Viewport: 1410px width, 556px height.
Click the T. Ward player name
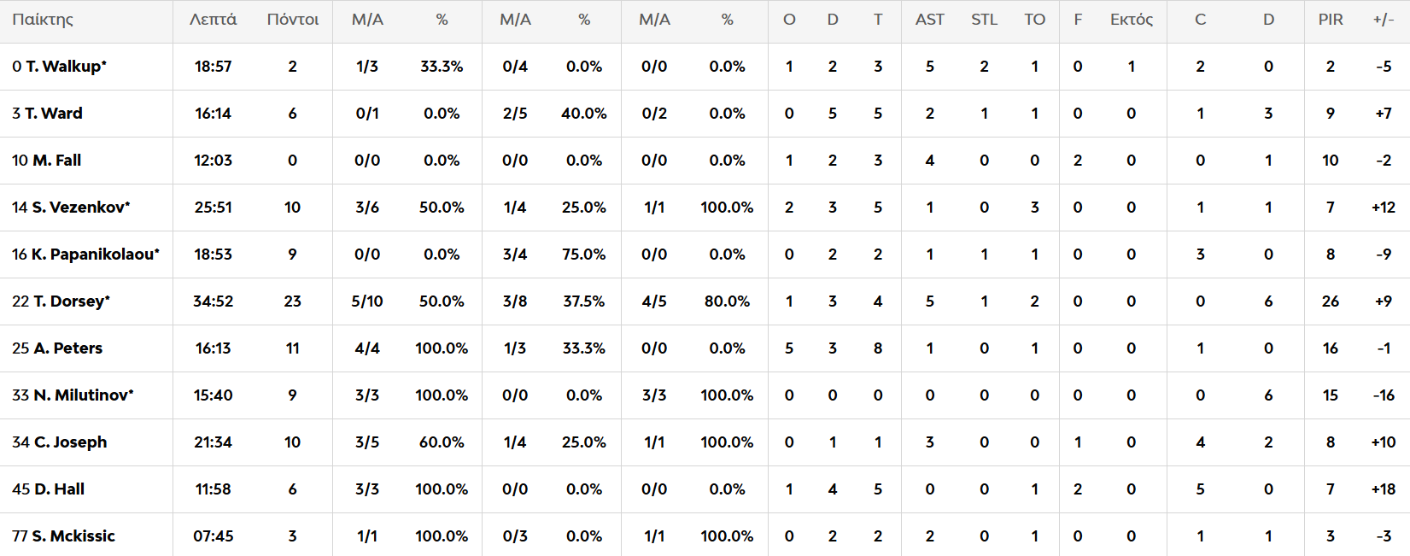(x=53, y=114)
